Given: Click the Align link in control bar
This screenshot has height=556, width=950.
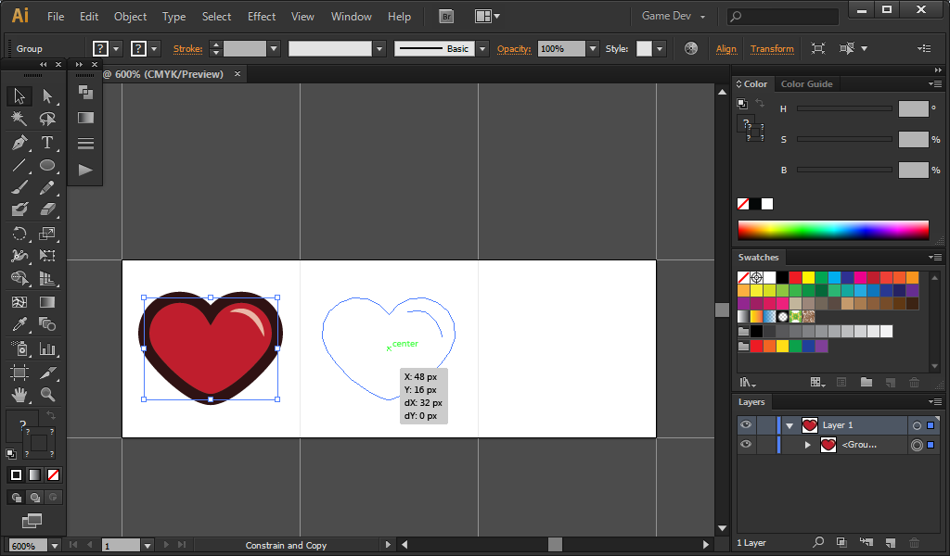Looking at the screenshot, I should (726, 48).
